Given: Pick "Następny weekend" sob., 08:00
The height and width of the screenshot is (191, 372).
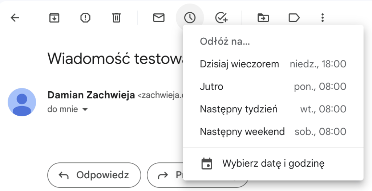Looking at the screenshot, I should click(x=273, y=132).
